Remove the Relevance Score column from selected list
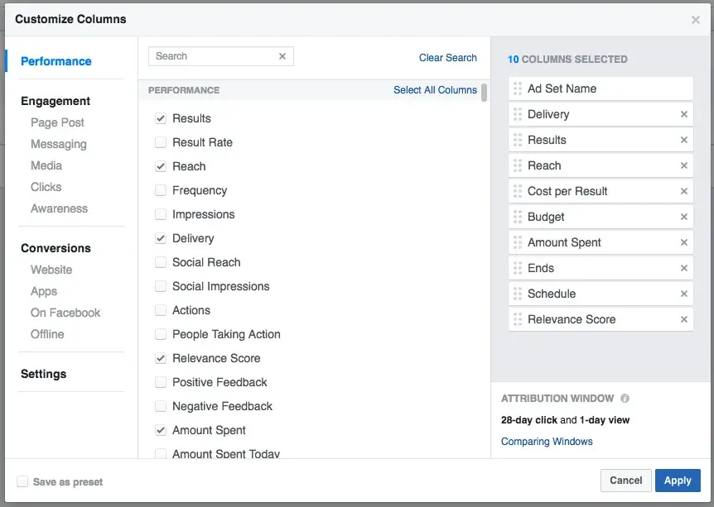The height and width of the screenshot is (507, 714). (x=684, y=320)
